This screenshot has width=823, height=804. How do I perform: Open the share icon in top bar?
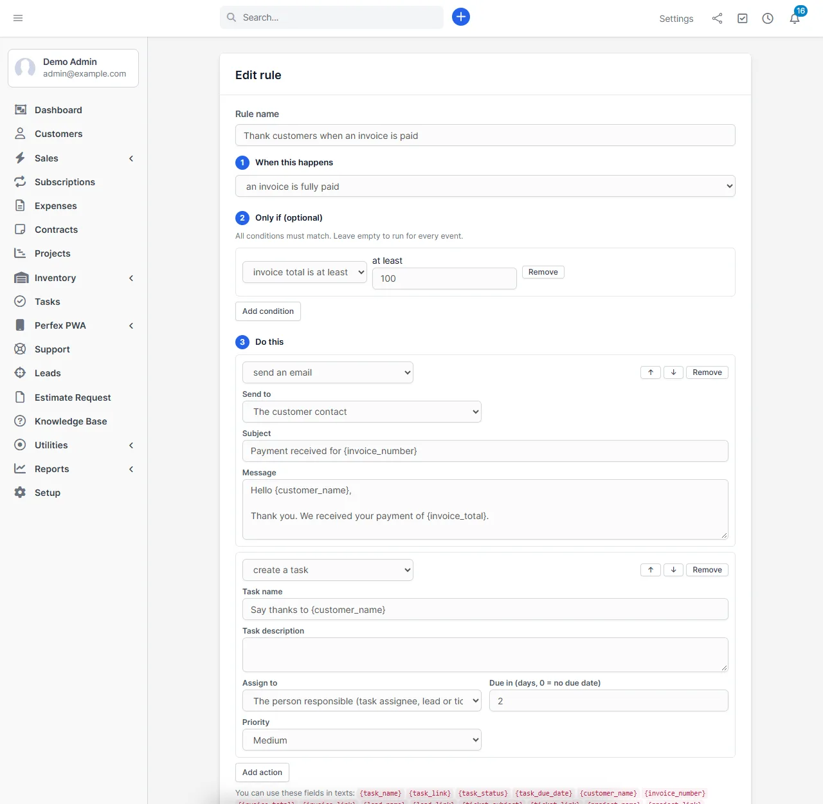tap(717, 19)
